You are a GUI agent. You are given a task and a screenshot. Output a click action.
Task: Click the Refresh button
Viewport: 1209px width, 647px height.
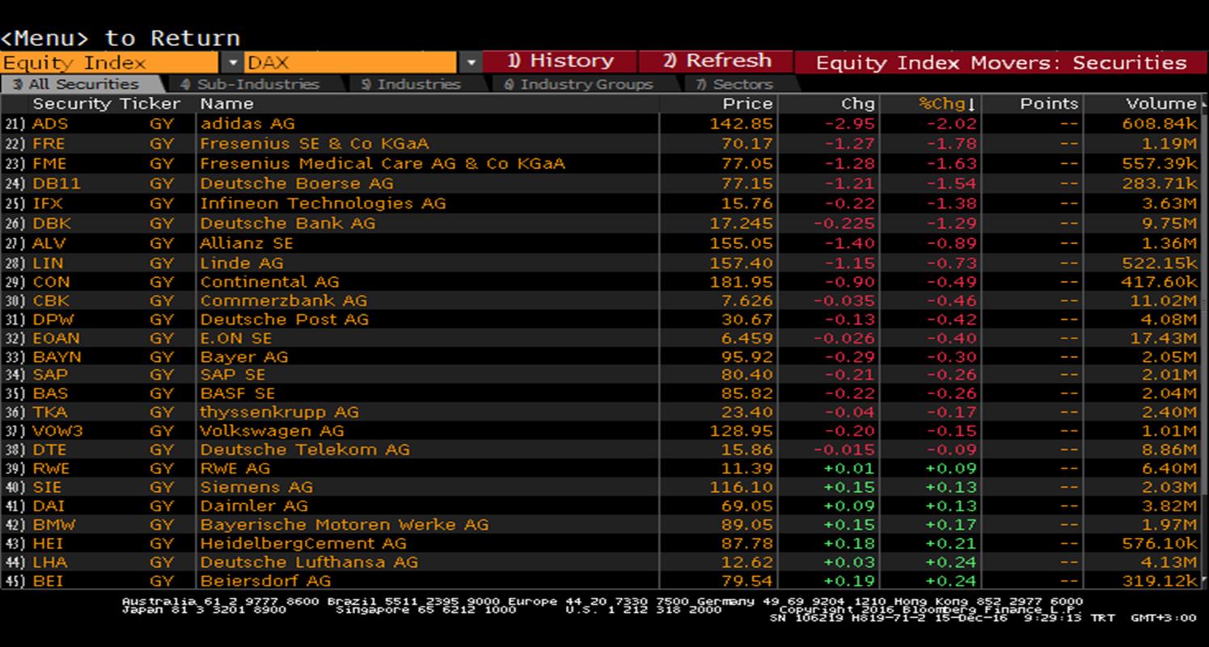pos(716,61)
